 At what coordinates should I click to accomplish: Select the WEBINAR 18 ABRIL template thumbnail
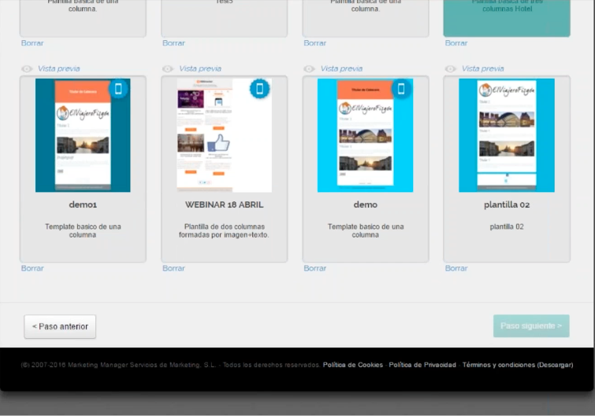pyautogui.click(x=225, y=135)
